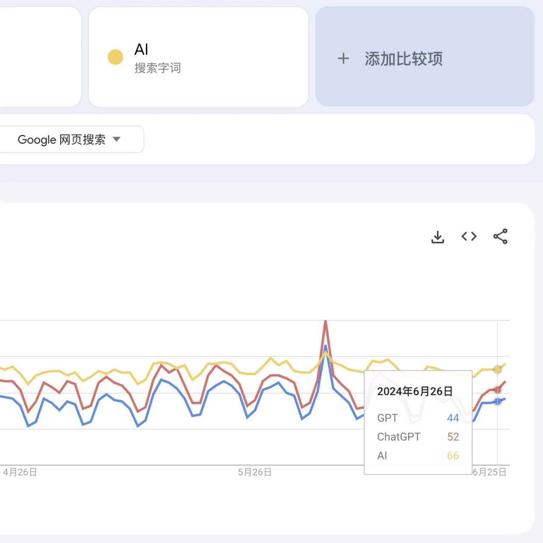This screenshot has height=543, width=543.
Task: Click the yellow AI data point marker
Action: [x=498, y=369]
